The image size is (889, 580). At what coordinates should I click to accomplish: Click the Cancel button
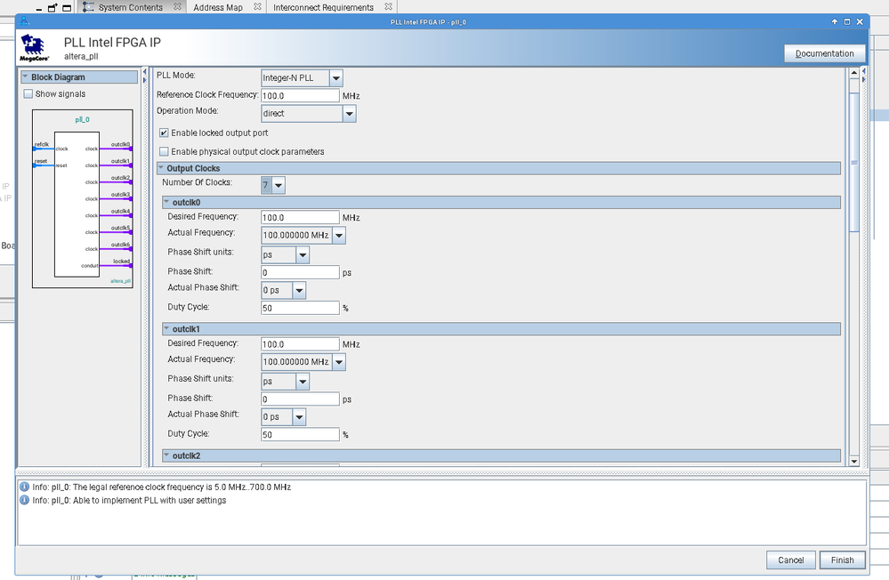coord(791,560)
